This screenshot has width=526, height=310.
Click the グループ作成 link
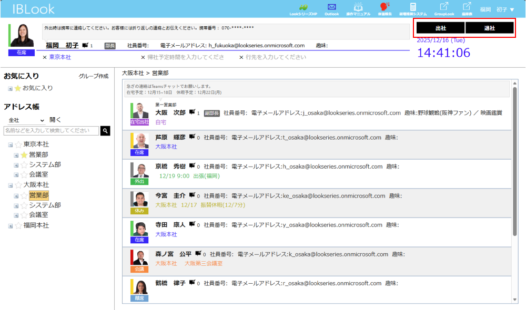[x=93, y=76]
